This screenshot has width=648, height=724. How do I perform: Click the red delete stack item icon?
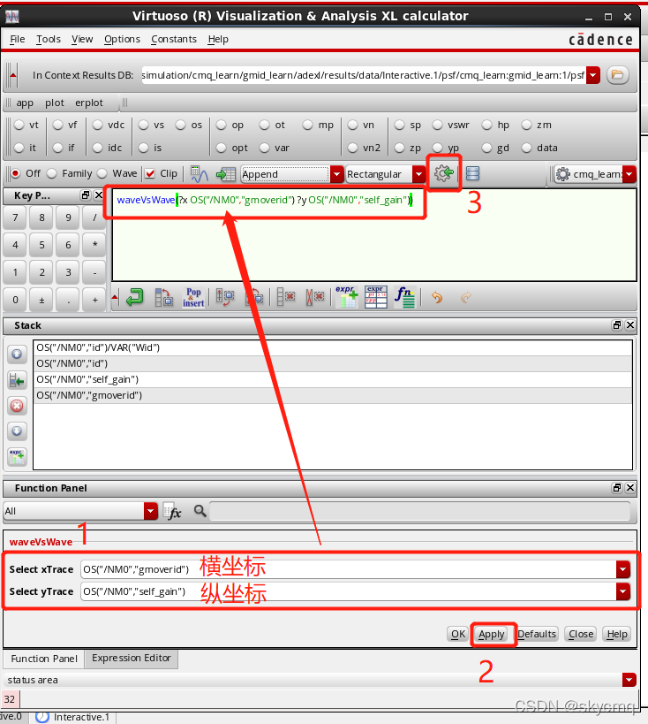[17, 406]
